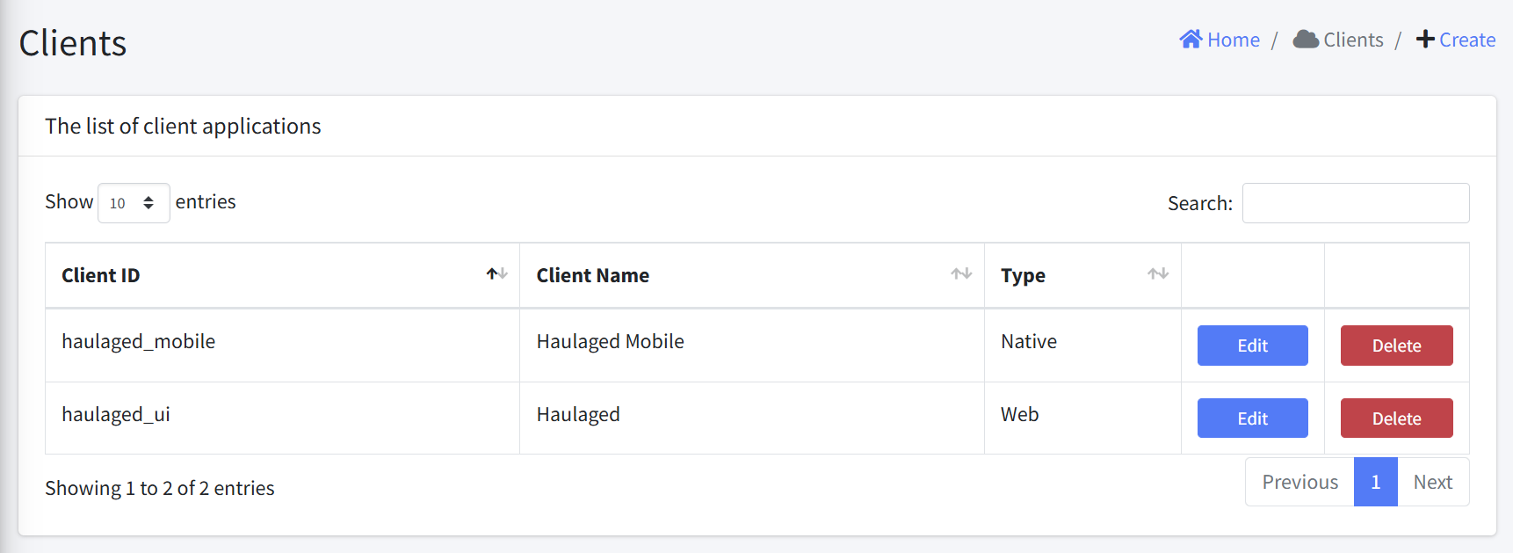Sort by Type using arrows icon
Image resolution: width=1513 pixels, height=553 pixels.
[1158, 274]
